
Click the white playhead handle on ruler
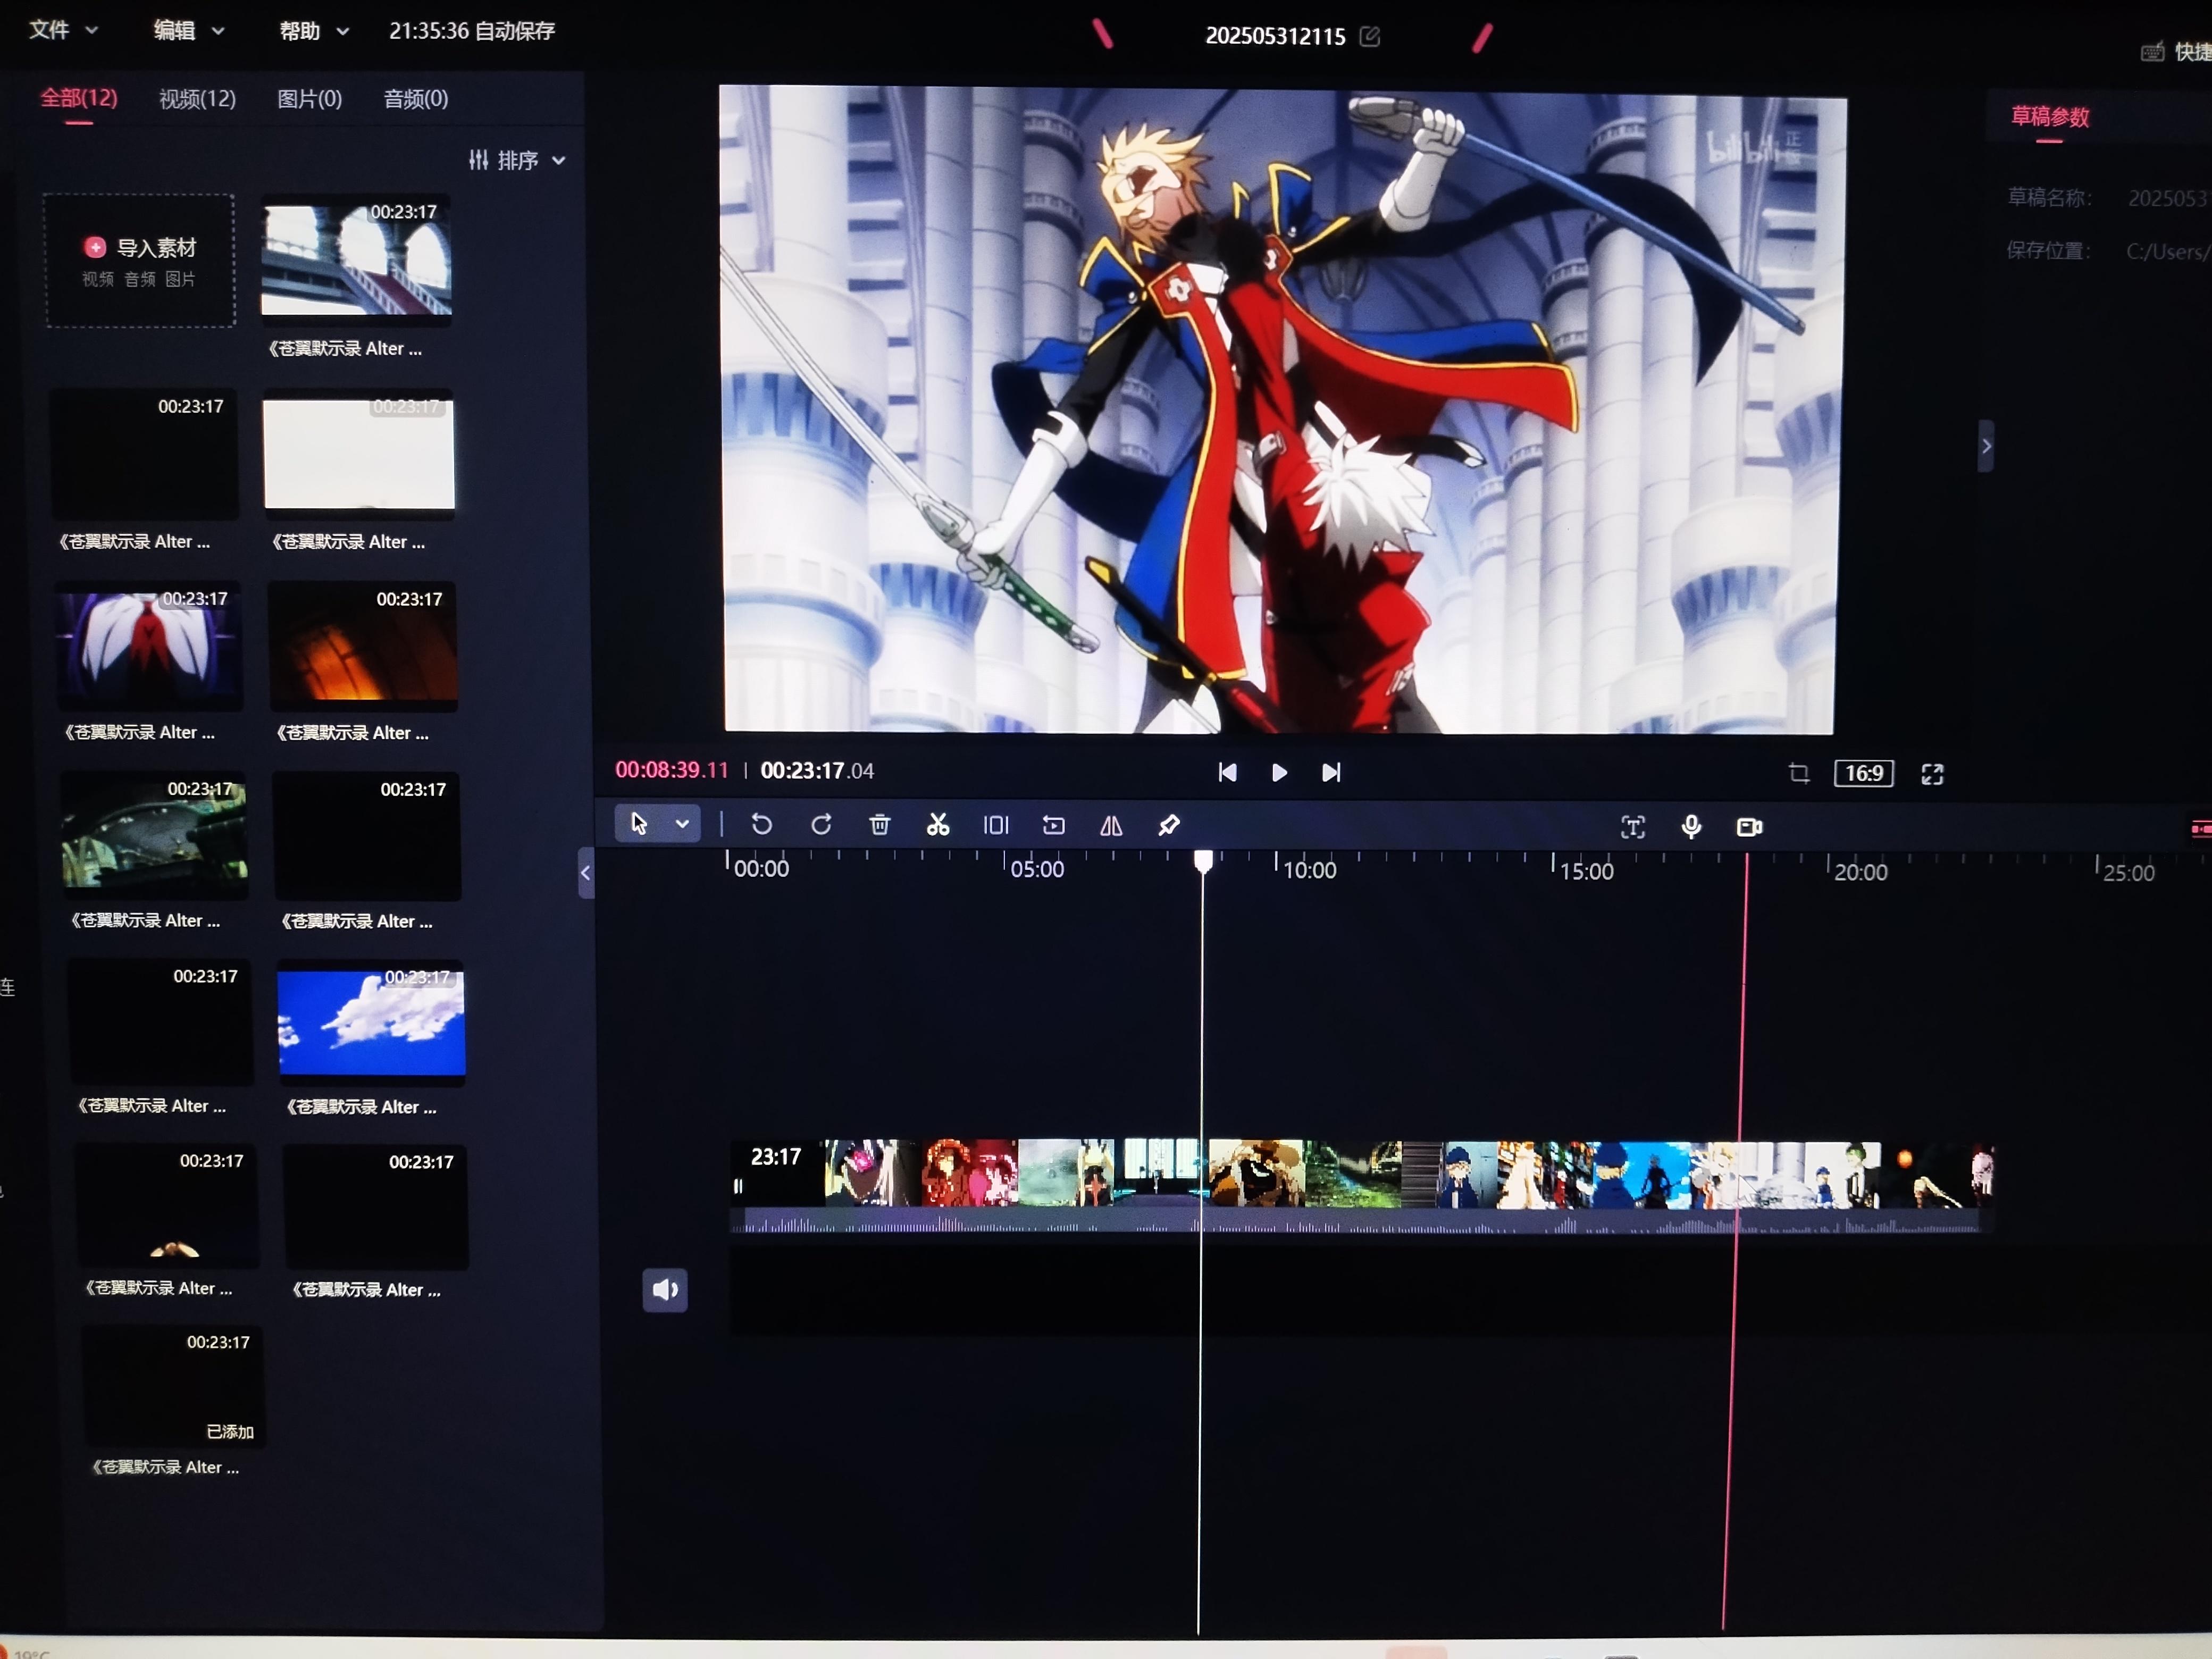tap(1204, 861)
